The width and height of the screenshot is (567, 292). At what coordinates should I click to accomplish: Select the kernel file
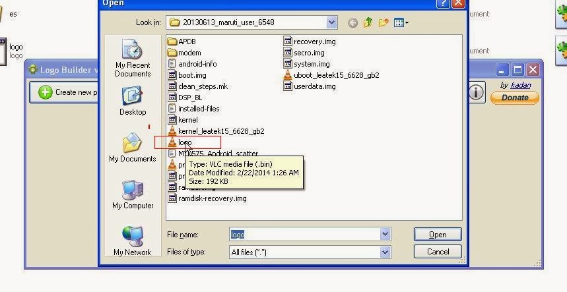[183, 120]
